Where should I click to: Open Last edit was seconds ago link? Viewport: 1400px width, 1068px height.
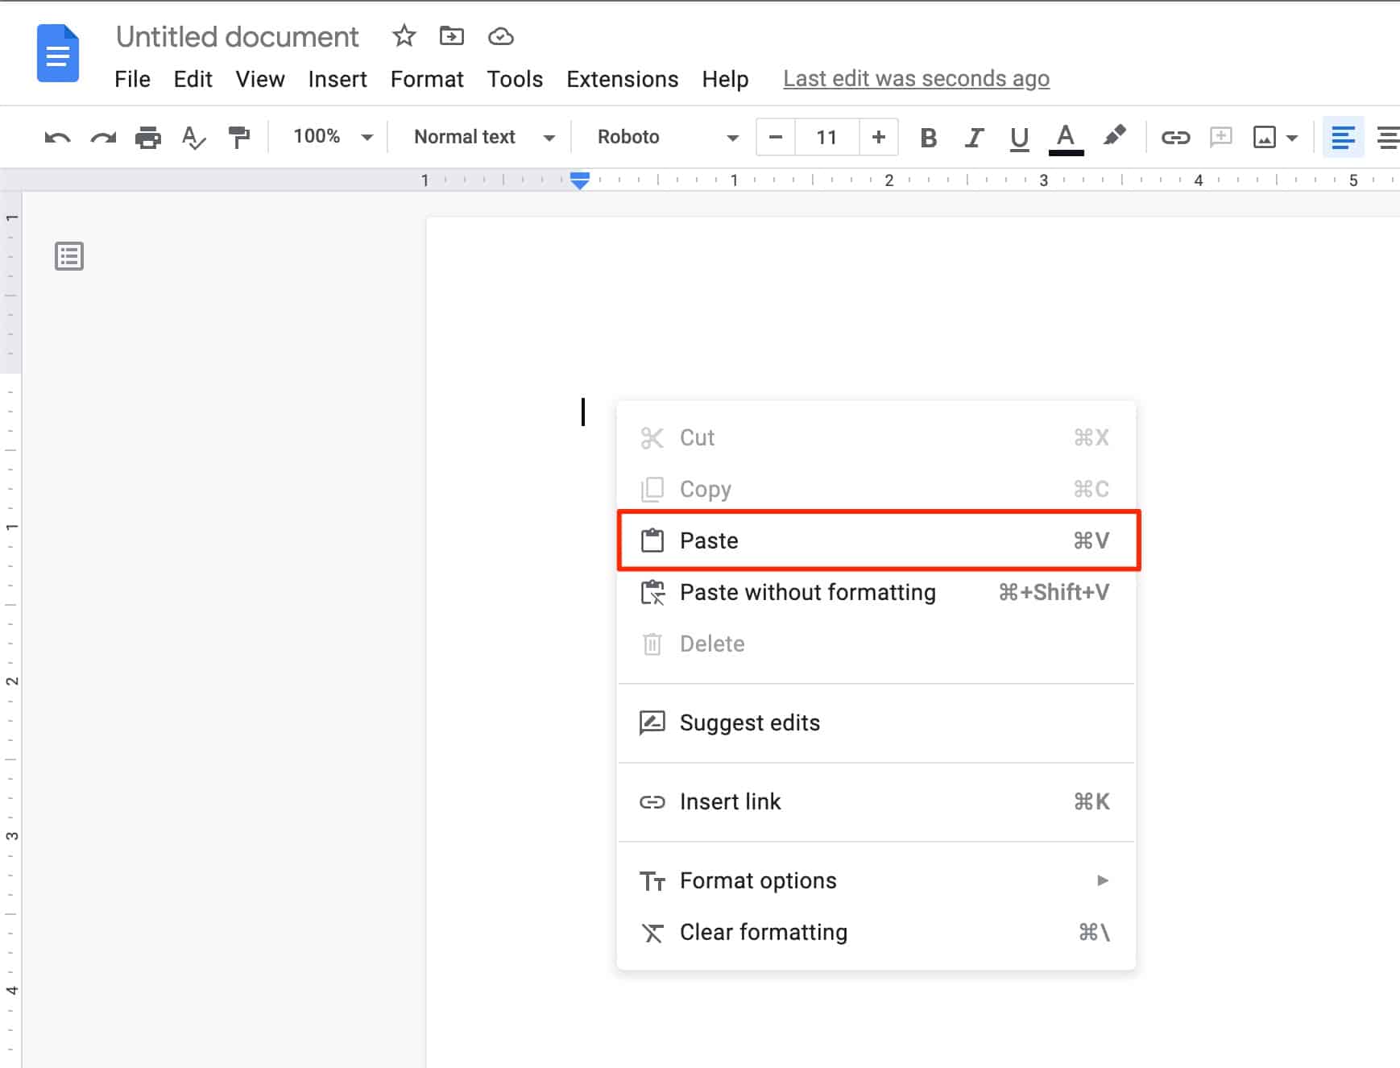(916, 79)
